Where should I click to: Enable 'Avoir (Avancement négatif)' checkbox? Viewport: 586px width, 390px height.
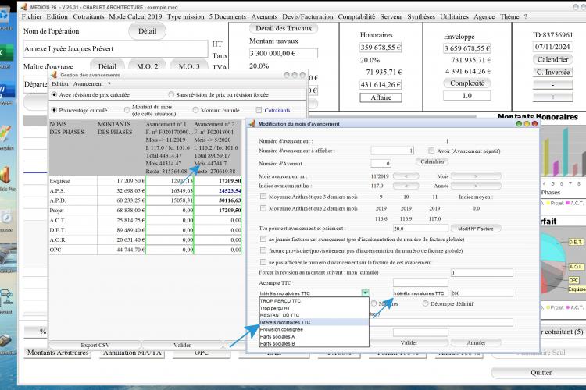(431, 151)
